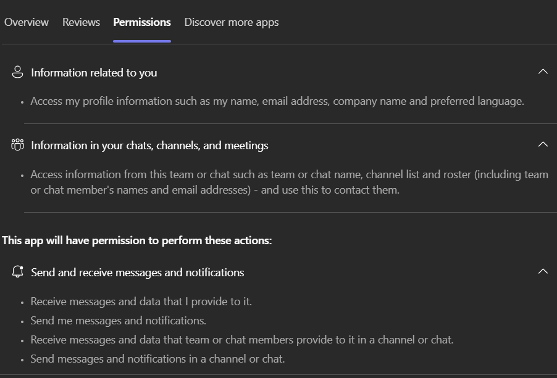Click 'Receive messages and data that I provide' item
The height and width of the screenshot is (378, 557).
(x=141, y=302)
